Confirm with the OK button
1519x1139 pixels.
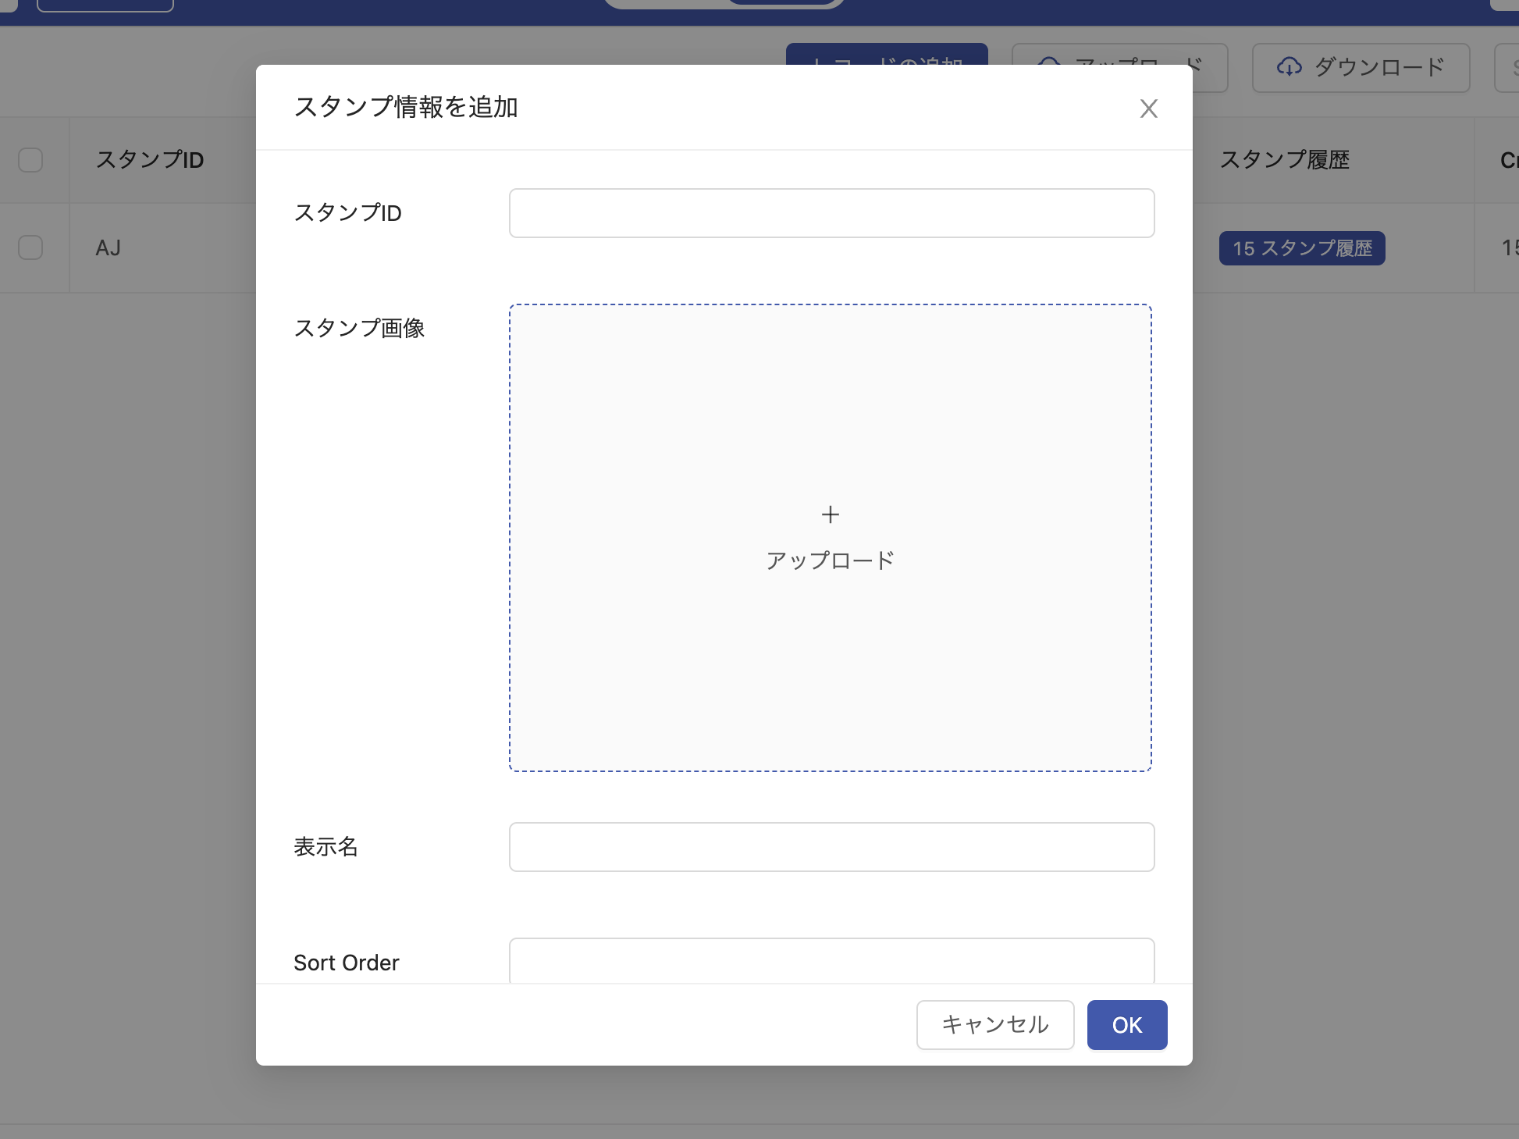point(1127,1025)
